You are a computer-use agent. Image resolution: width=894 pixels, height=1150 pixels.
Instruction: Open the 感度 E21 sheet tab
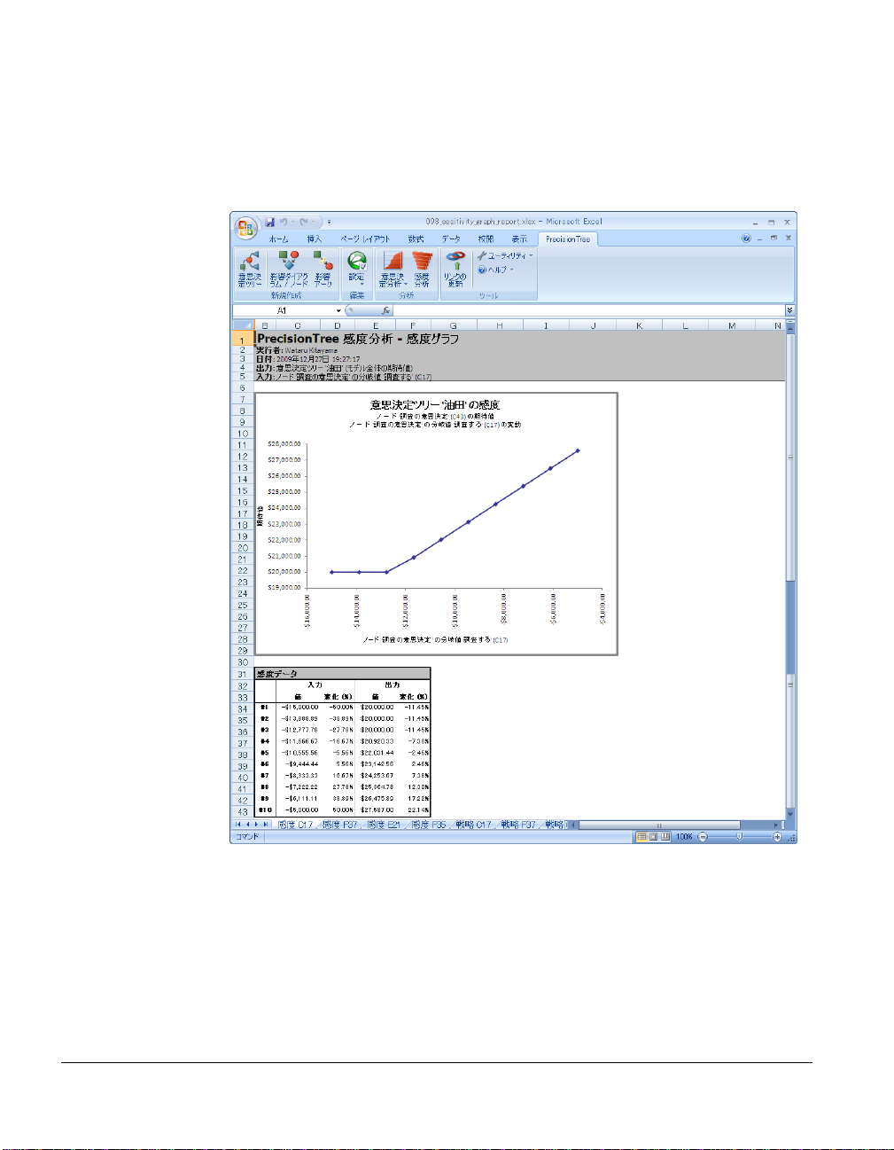tap(384, 825)
